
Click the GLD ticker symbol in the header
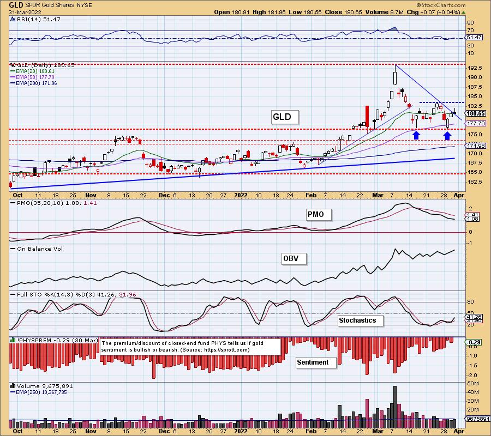(15, 5)
